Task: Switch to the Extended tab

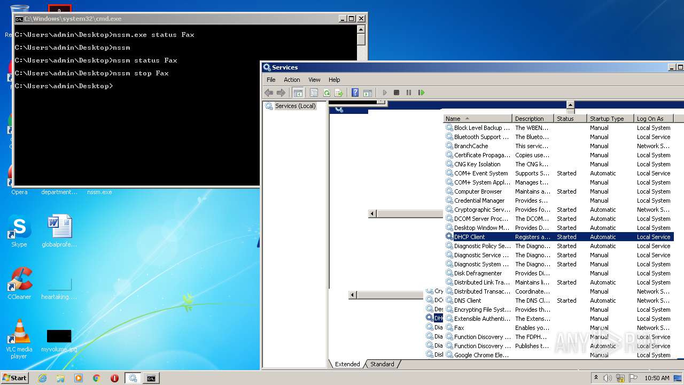Action: point(347,364)
